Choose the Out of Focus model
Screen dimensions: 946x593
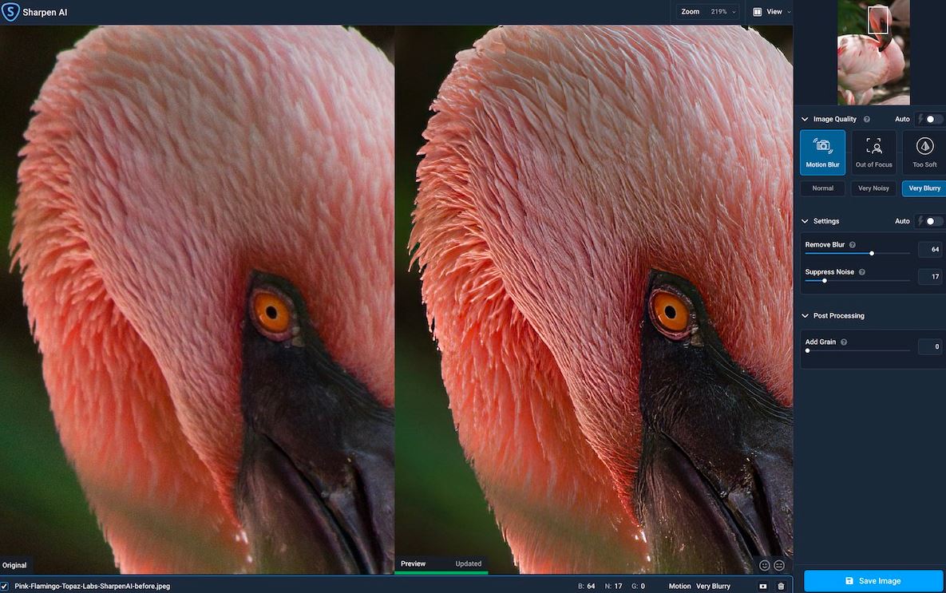click(x=873, y=152)
